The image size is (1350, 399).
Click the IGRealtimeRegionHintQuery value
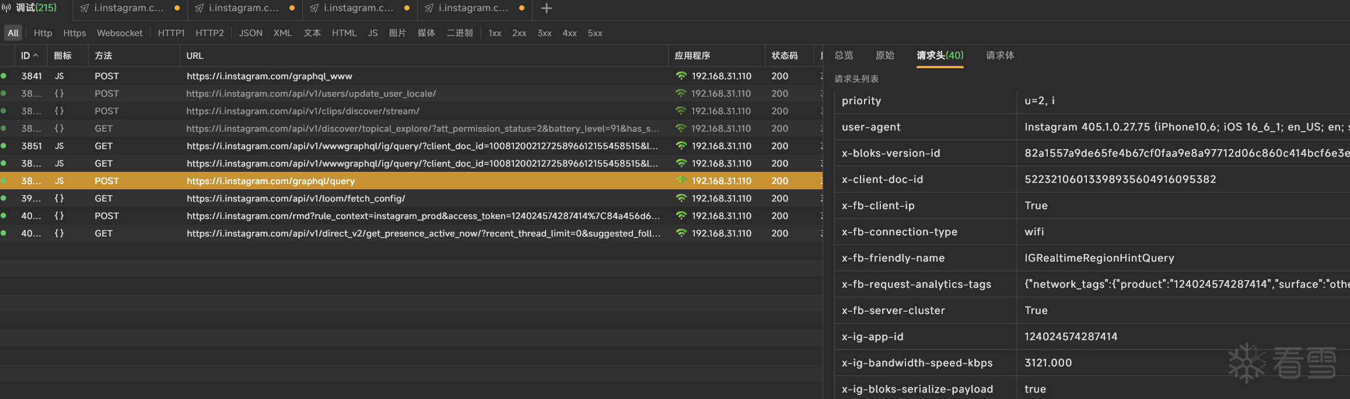point(1099,258)
